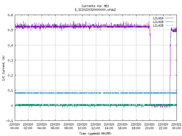The image size is (182, 136).
Task: Click the gap in blue LCL42B trace near 13:00
Action: (x=102, y=93)
